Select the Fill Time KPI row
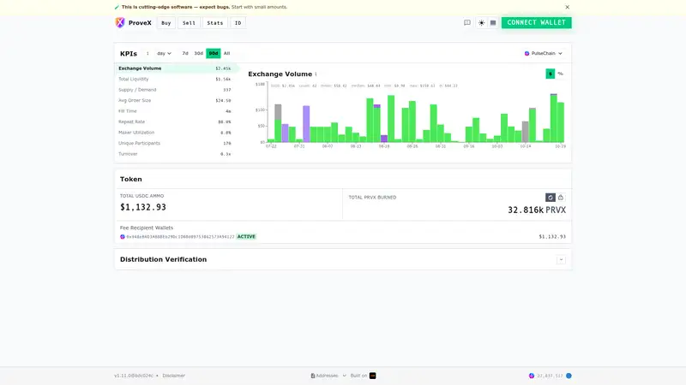 [175, 111]
